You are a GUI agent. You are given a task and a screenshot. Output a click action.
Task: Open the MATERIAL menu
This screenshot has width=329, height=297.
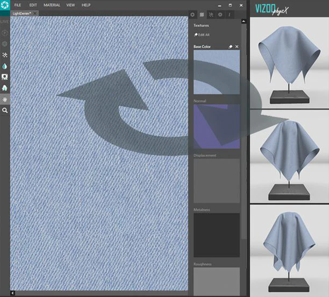click(52, 5)
